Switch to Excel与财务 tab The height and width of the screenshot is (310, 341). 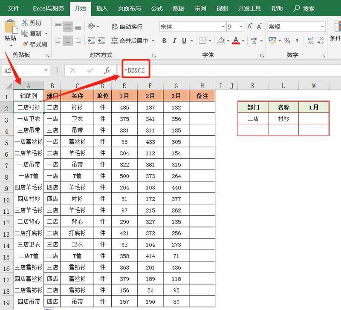coord(49,9)
